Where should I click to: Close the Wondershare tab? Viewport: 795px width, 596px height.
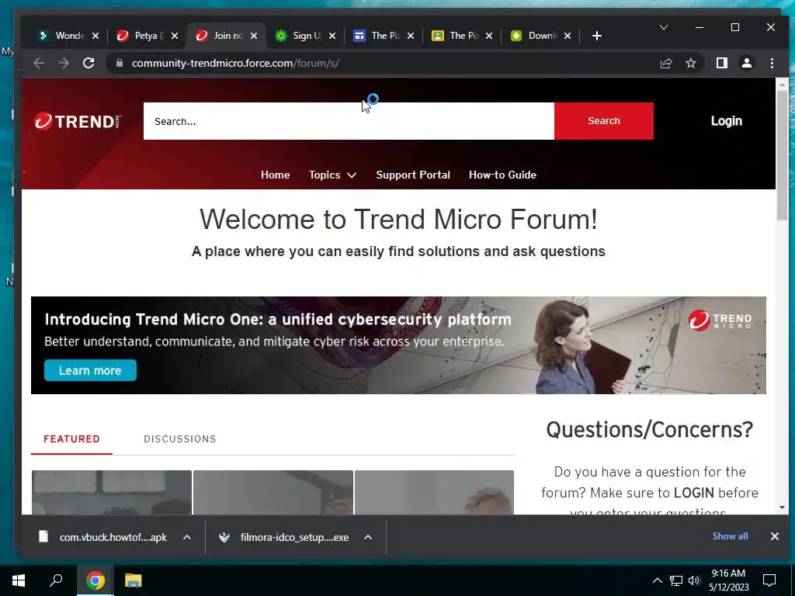[x=95, y=36]
